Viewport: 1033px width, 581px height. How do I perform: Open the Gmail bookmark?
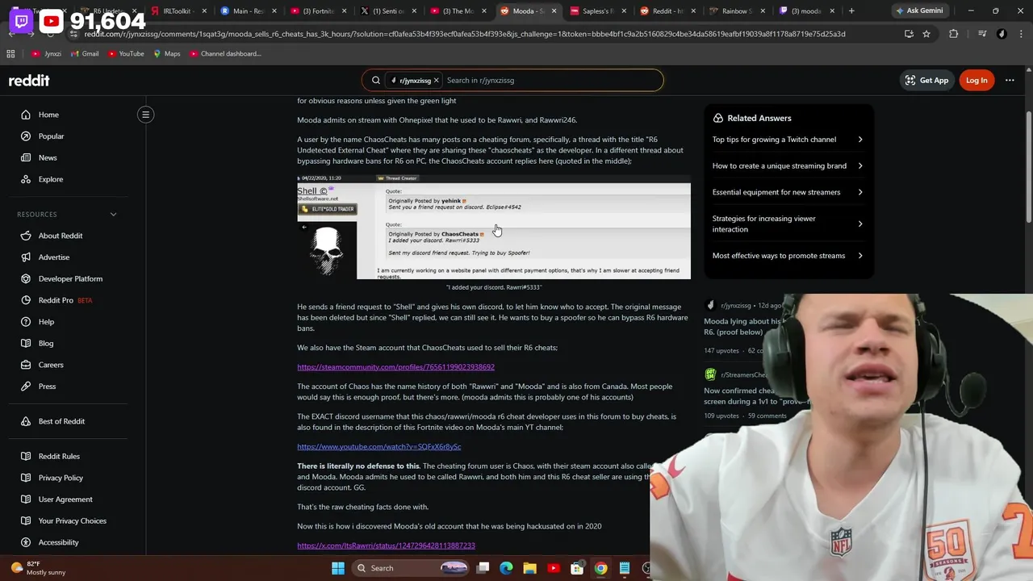pos(84,54)
